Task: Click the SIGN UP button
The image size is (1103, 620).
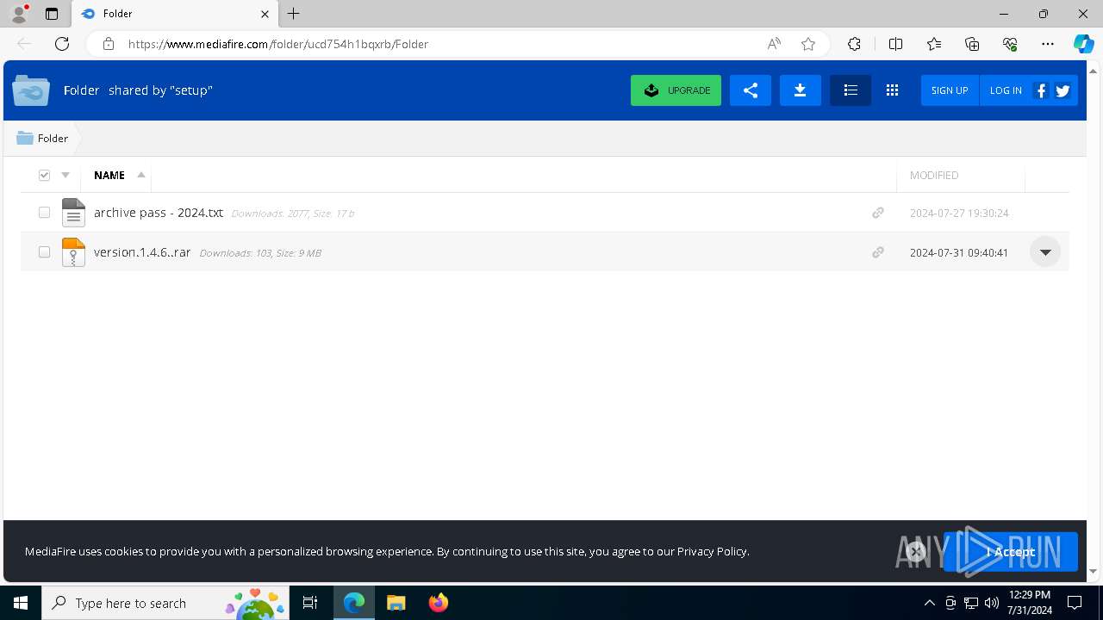Action: (x=950, y=90)
